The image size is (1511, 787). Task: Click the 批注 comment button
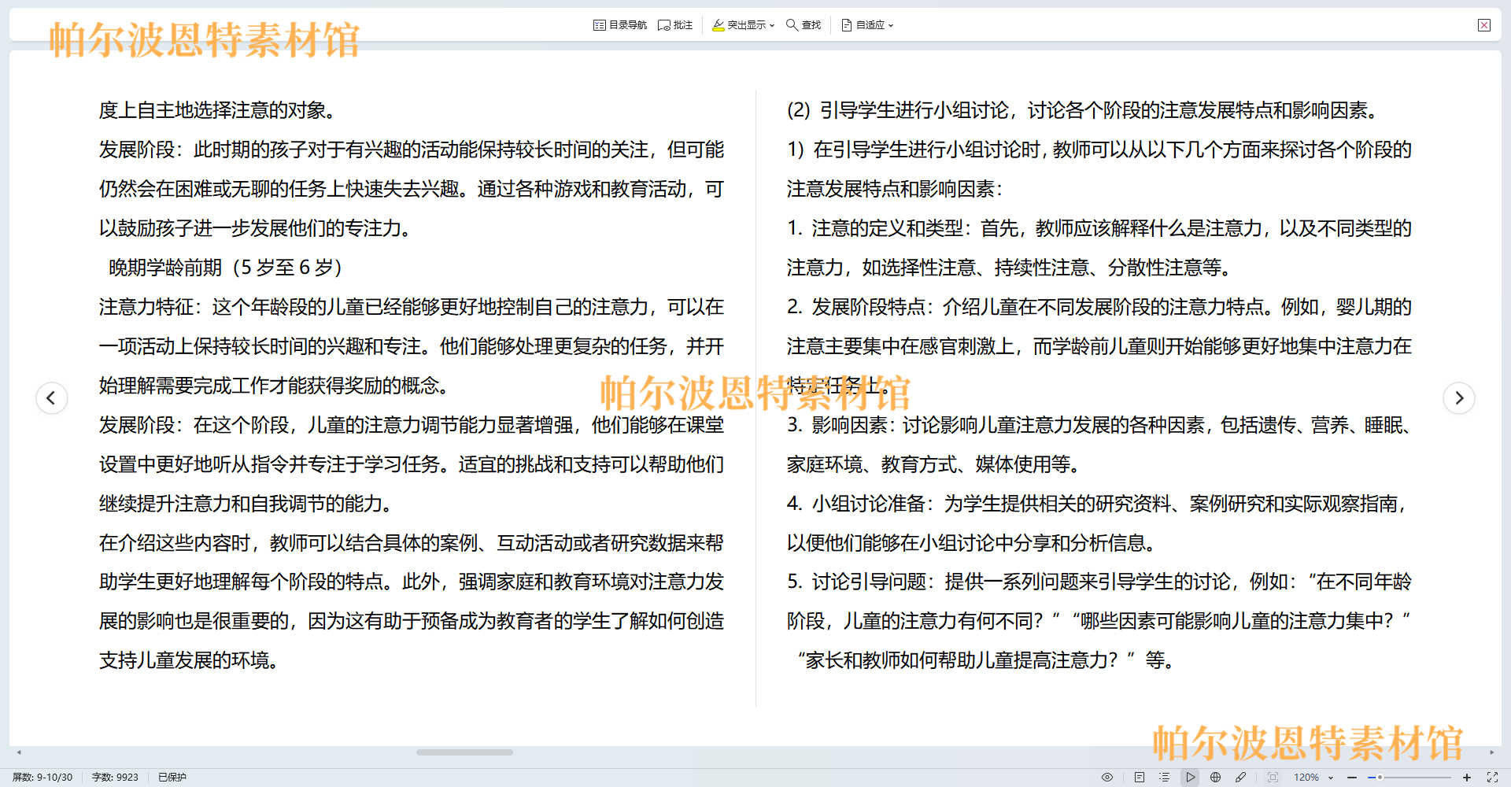tap(675, 25)
